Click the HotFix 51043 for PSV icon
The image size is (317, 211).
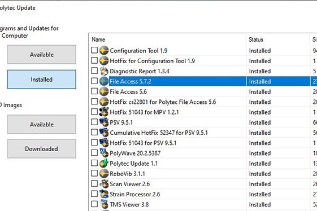[x=104, y=143]
